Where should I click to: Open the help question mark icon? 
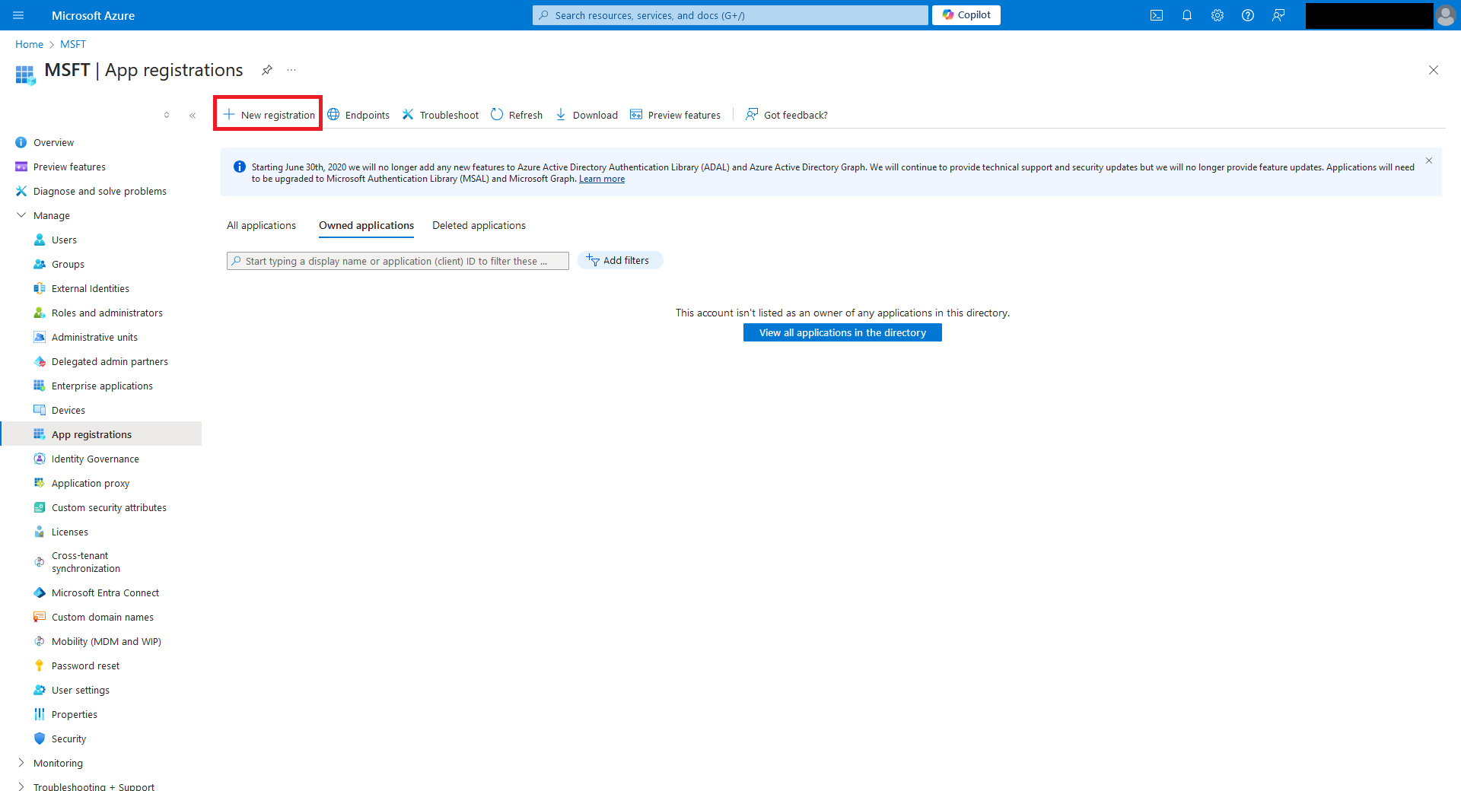pos(1247,15)
